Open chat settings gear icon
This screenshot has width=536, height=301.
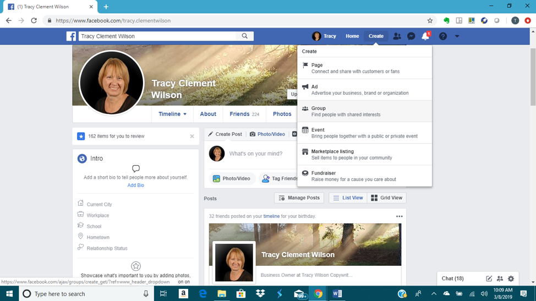tap(511, 278)
